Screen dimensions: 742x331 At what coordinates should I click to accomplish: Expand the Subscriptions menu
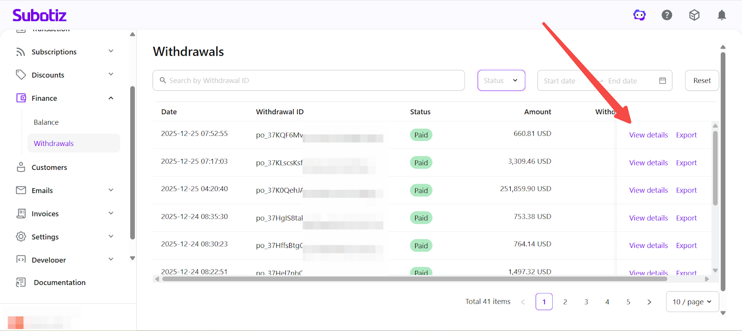tap(111, 51)
